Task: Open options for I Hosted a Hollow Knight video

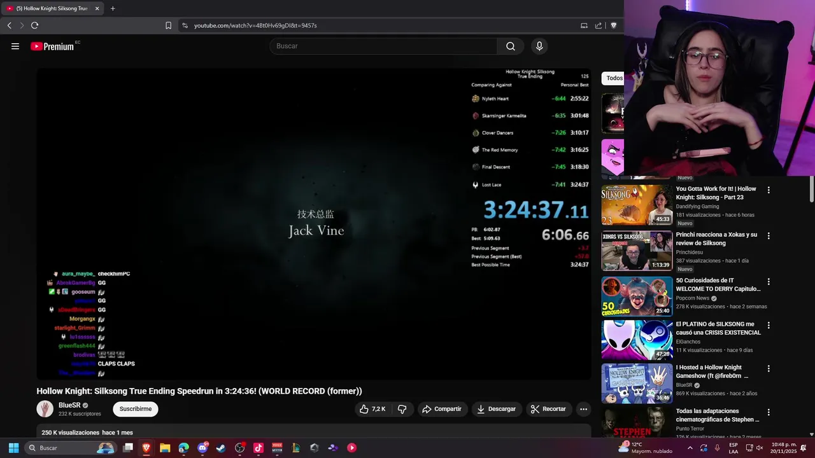Action: click(769, 368)
